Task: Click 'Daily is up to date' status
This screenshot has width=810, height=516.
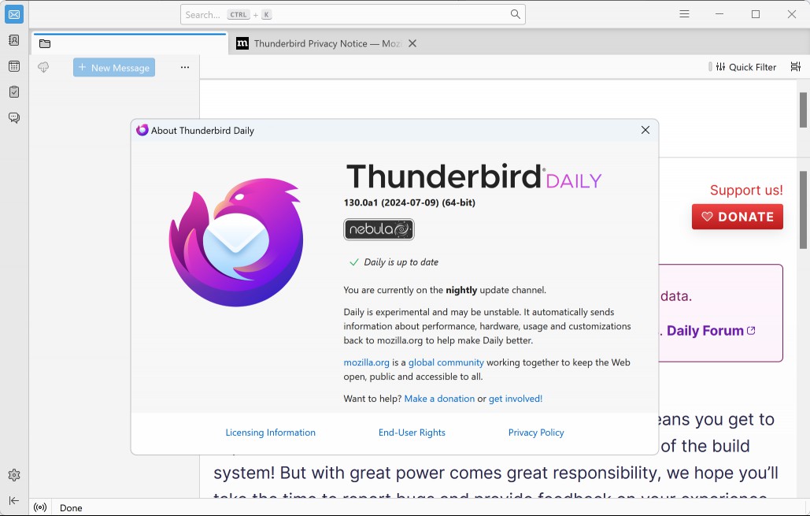Action: tap(401, 262)
